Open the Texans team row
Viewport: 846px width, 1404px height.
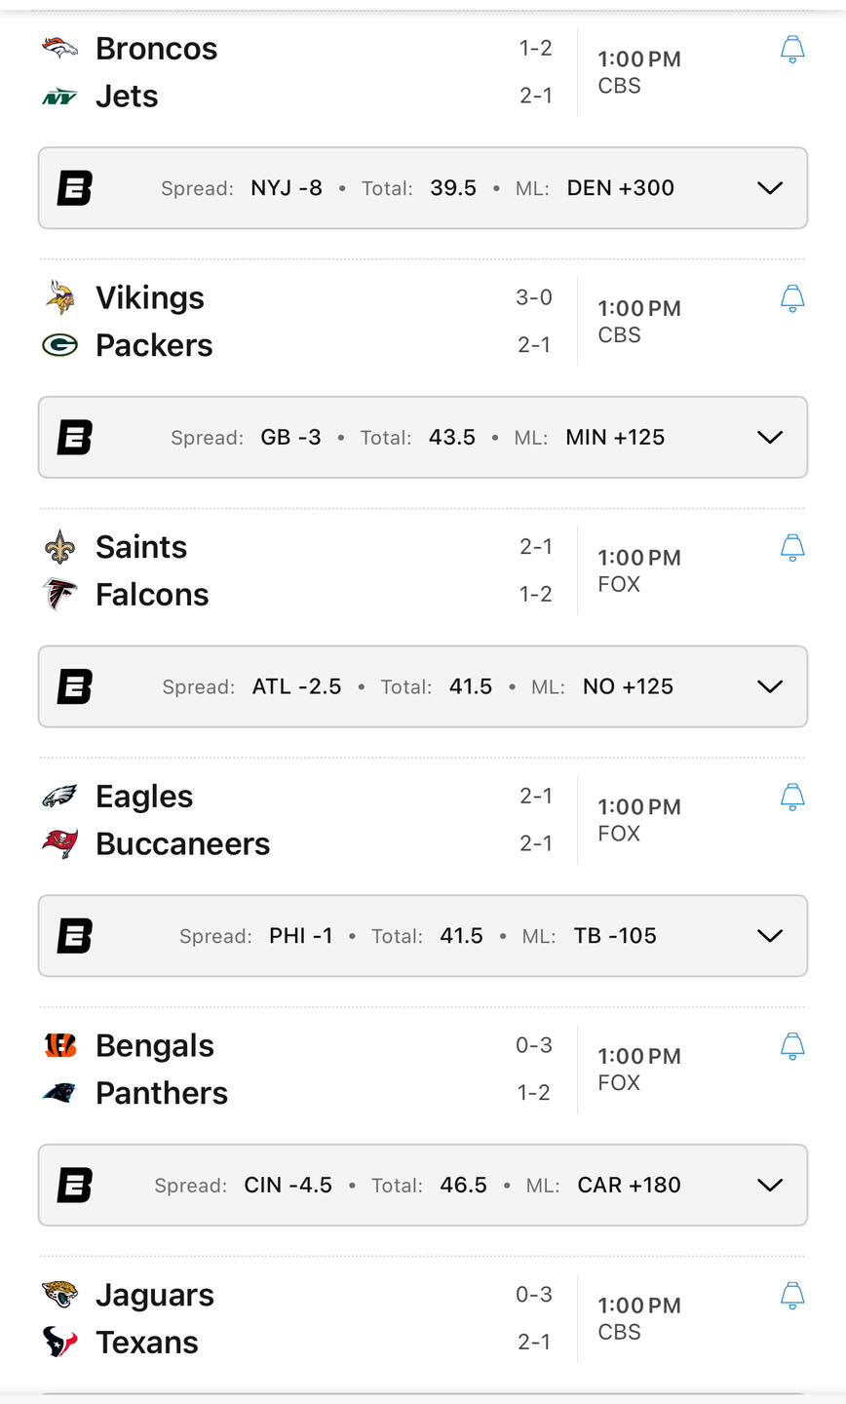298,1343
